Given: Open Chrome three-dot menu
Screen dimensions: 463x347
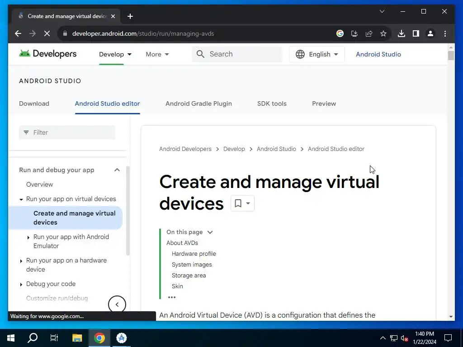Looking at the screenshot, I should (445, 33).
